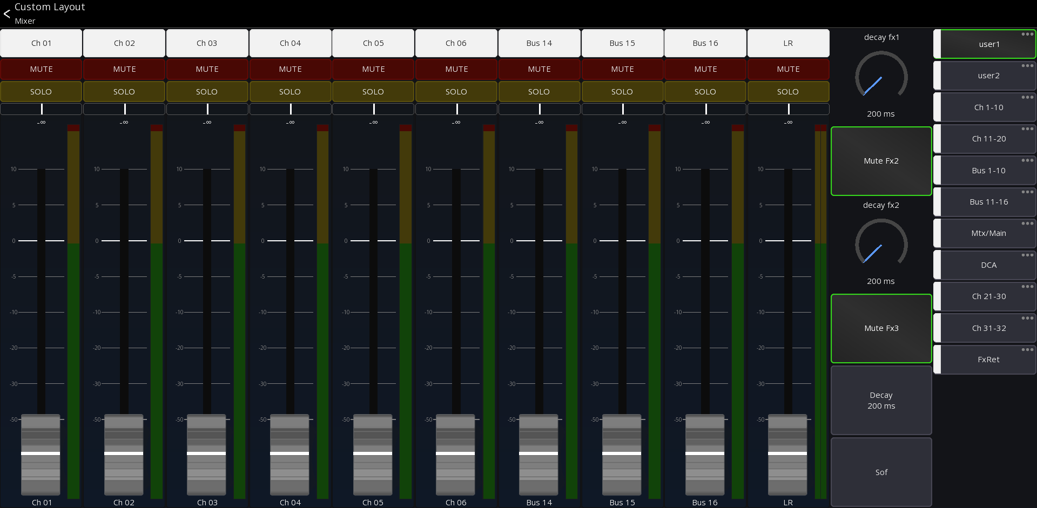Mute channel Ch 03

point(207,69)
